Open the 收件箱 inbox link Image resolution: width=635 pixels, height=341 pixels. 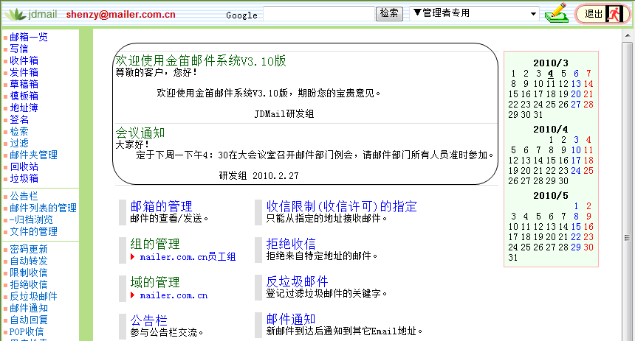(24, 60)
